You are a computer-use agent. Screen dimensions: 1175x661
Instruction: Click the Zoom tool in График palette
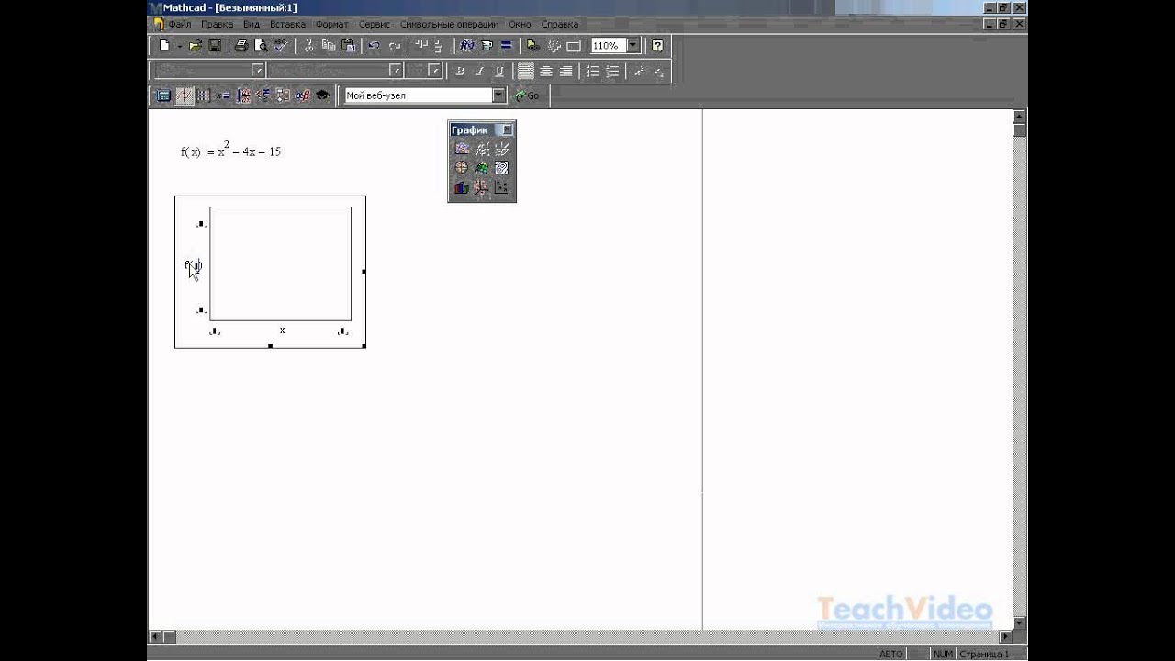[482, 149]
